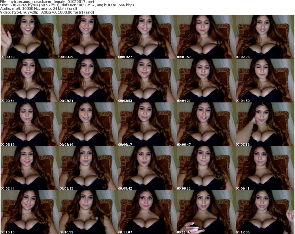Pick the frame labeled 00:05:49
Viewport: 295px width, 234px height.
click(x=89, y=125)
